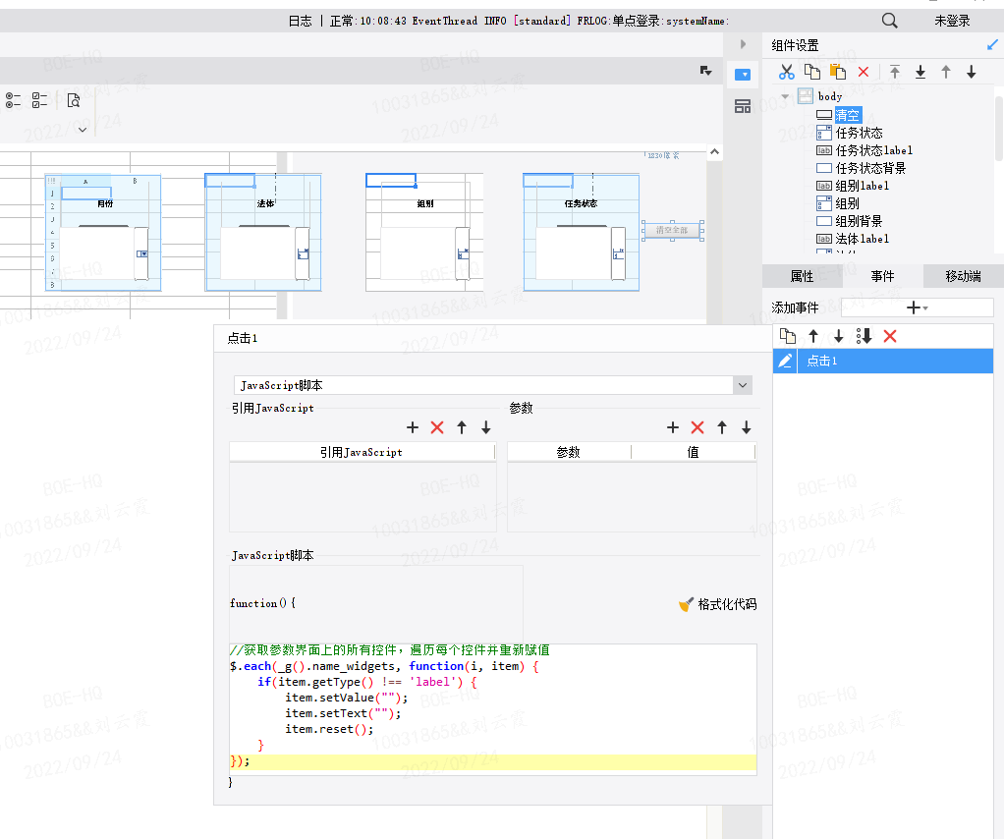Remove parameter using red X above 参数 table

point(697,427)
